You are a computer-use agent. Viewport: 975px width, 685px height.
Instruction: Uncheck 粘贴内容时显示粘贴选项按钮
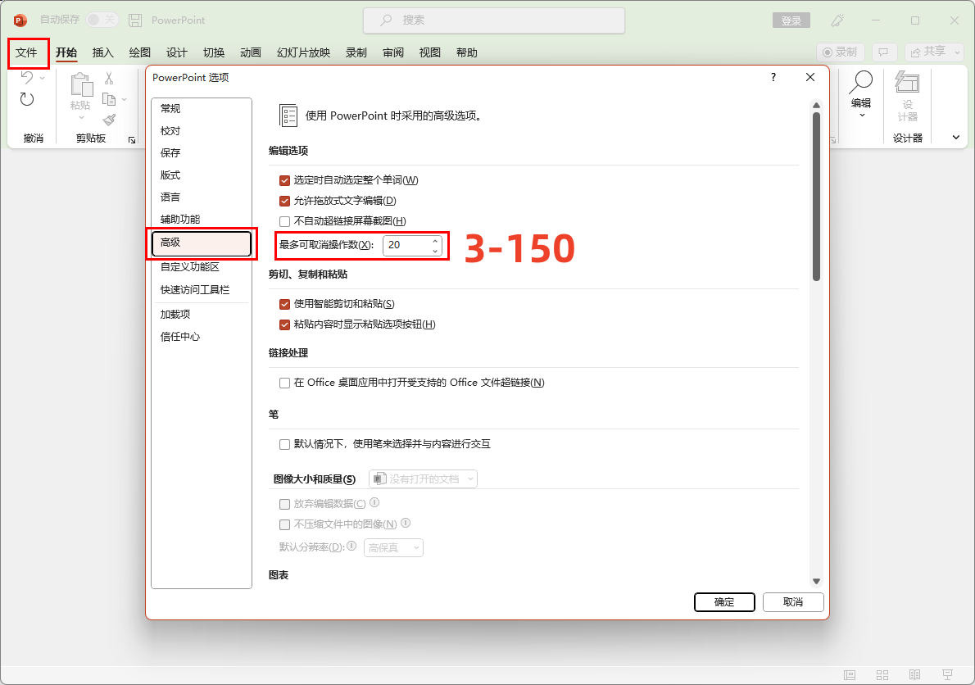[285, 324]
